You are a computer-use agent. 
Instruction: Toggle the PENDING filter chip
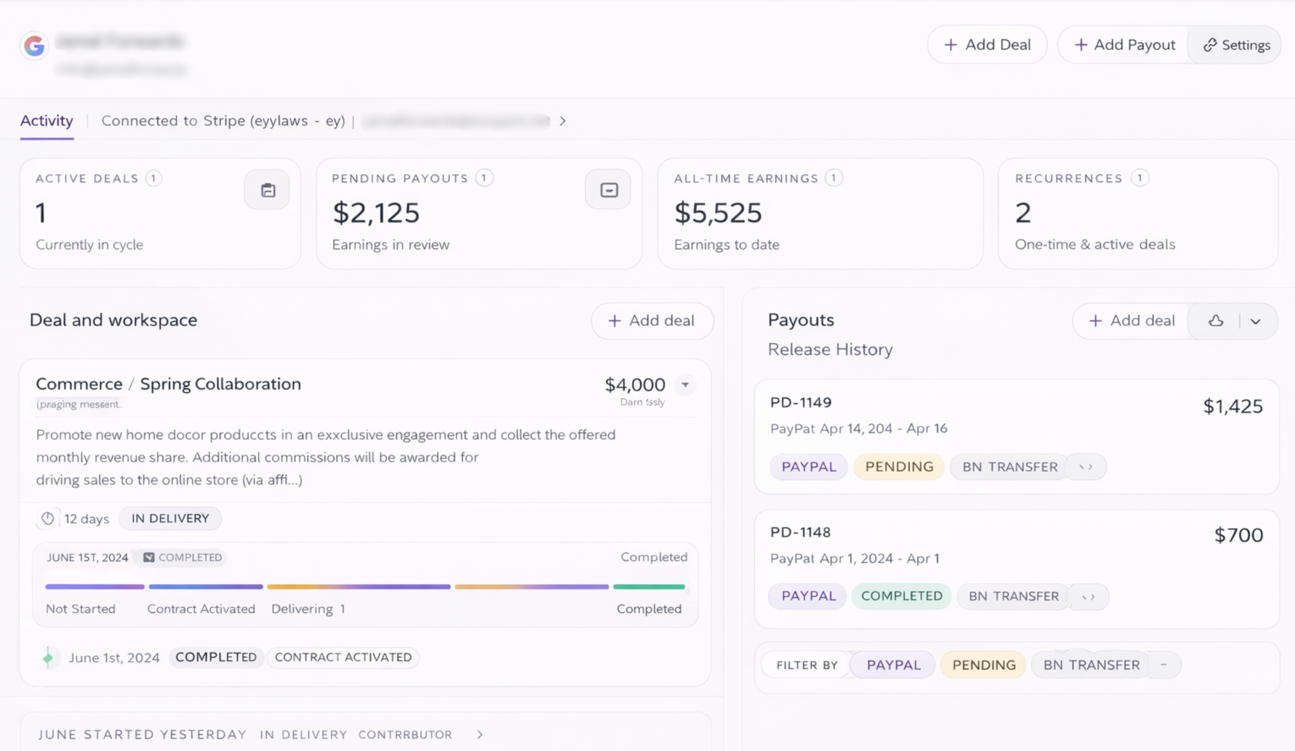coord(984,665)
